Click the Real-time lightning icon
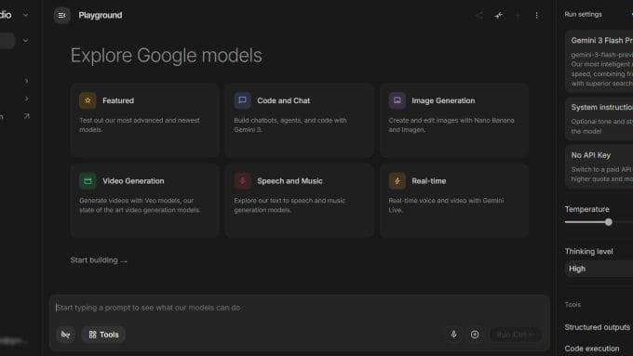Screen dimensions: 633x356 tap(397, 181)
